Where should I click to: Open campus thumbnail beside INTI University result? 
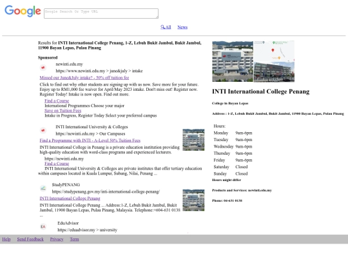click(193, 140)
